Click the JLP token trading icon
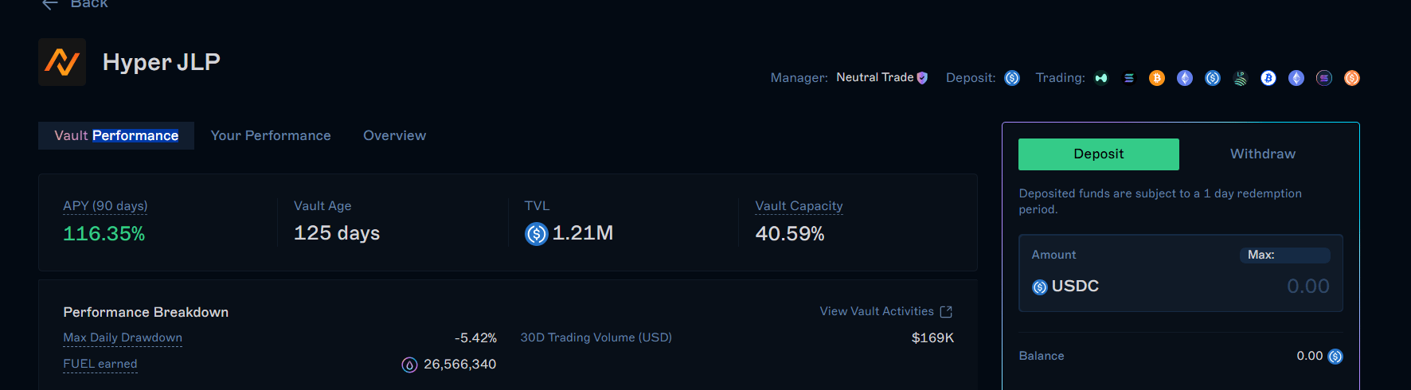Image resolution: width=1411 pixels, height=390 pixels. coord(1241,78)
